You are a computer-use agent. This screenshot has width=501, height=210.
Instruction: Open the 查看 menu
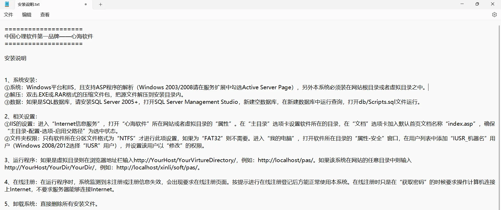point(45,15)
